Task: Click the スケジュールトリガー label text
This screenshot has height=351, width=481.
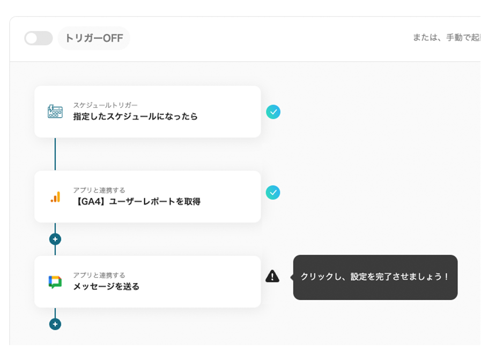Action: 105,105
